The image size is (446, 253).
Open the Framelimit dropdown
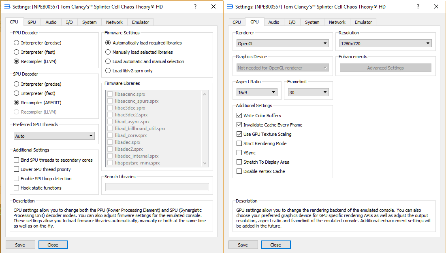tap(308, 93)
